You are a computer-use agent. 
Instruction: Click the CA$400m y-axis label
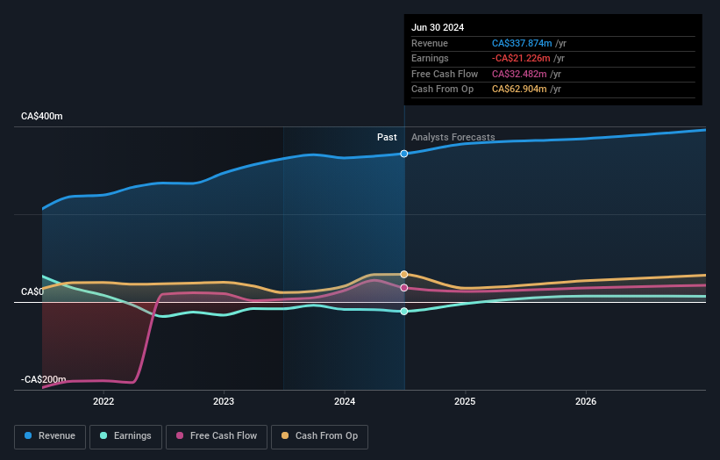tap(42, 116)
